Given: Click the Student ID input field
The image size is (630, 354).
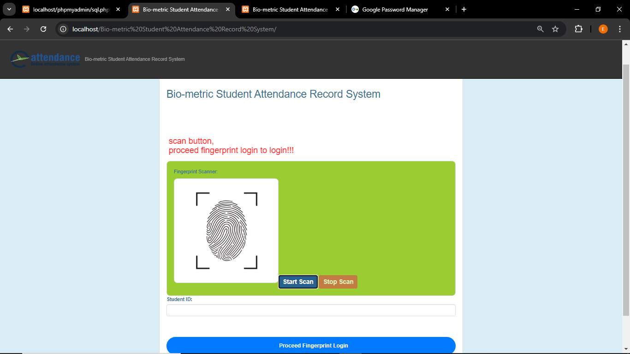Looking at the screenshot, I should pos(311,310).
